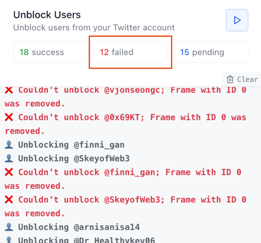Click the user icon beside Unblocking @finni_gan
This screenshot has height=243, width=261.
tap(9, 145)
